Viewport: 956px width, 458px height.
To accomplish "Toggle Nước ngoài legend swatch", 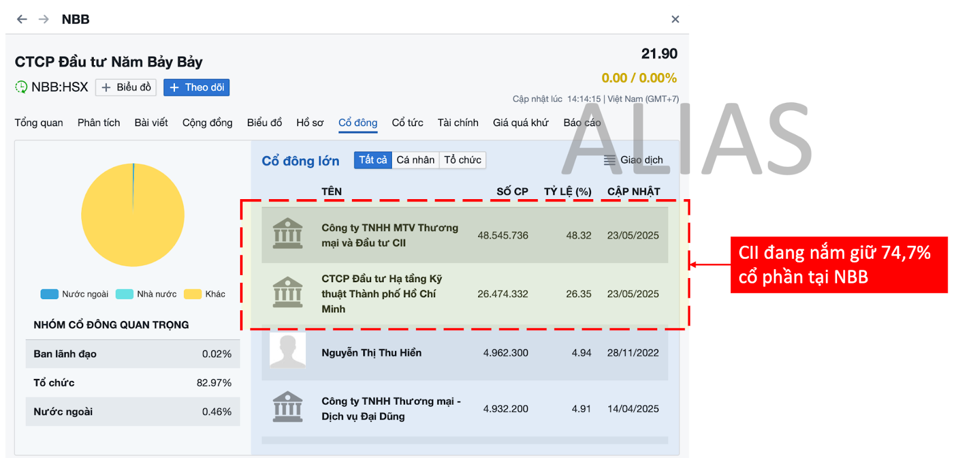I will point(49,294).
